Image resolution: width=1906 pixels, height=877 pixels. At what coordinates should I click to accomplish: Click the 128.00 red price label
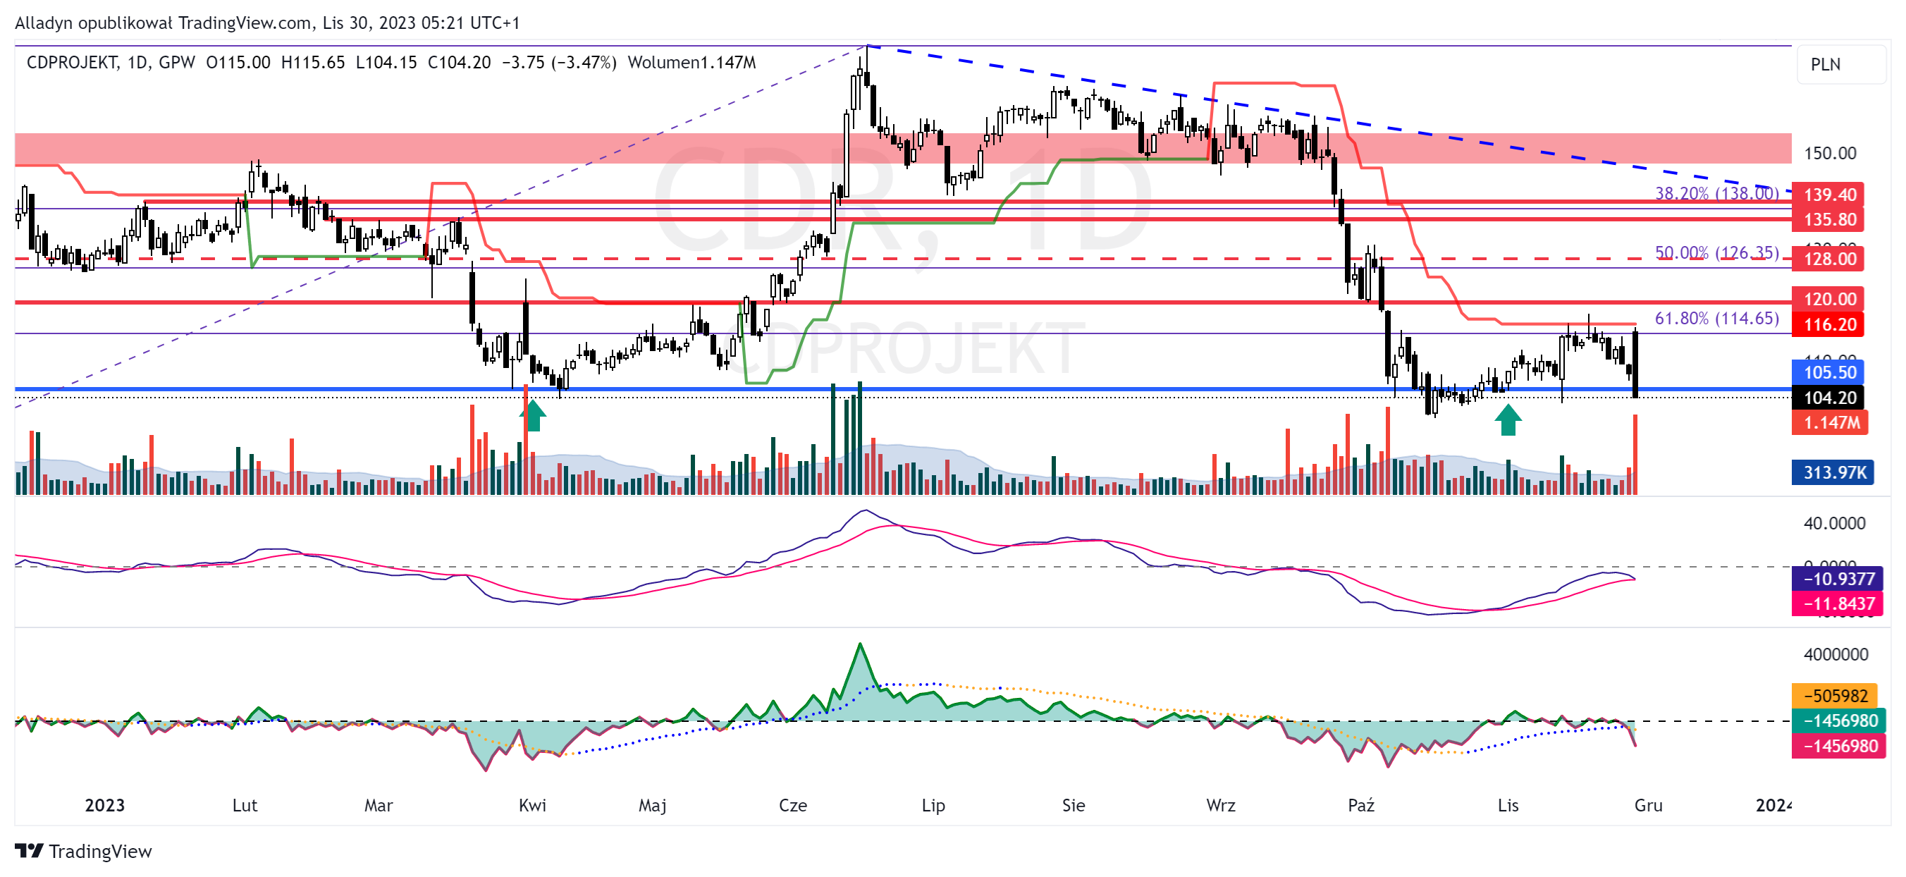[1829, 259]
